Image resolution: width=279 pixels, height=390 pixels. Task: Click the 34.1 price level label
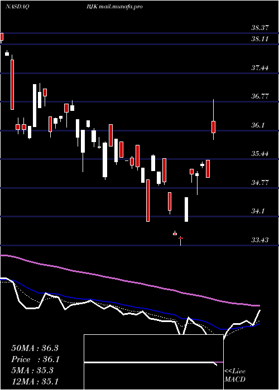coord(258,211)
